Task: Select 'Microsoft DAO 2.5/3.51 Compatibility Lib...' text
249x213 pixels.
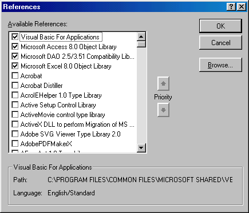Action: pos(77,57)
